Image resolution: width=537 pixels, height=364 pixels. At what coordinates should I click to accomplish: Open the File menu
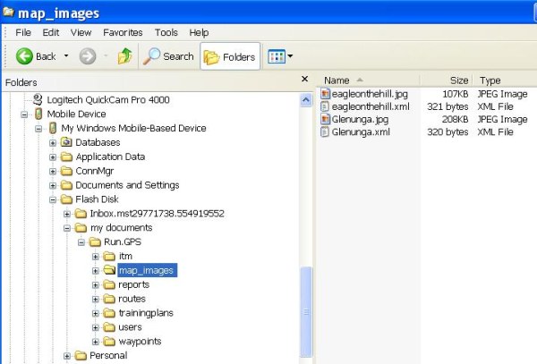(x=23, y=32)
